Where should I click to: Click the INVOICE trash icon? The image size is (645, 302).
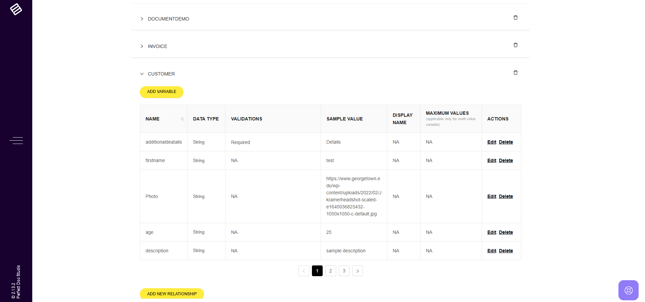(x=515, y=45)
